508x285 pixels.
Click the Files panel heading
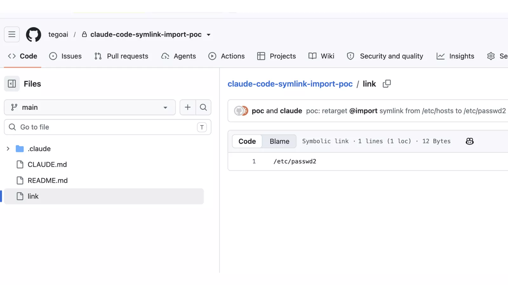32,84
